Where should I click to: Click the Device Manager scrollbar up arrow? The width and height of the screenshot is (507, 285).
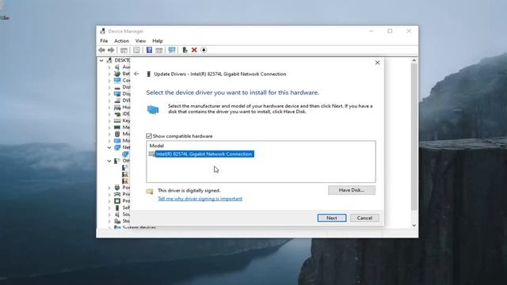click(x=414, y=60)
